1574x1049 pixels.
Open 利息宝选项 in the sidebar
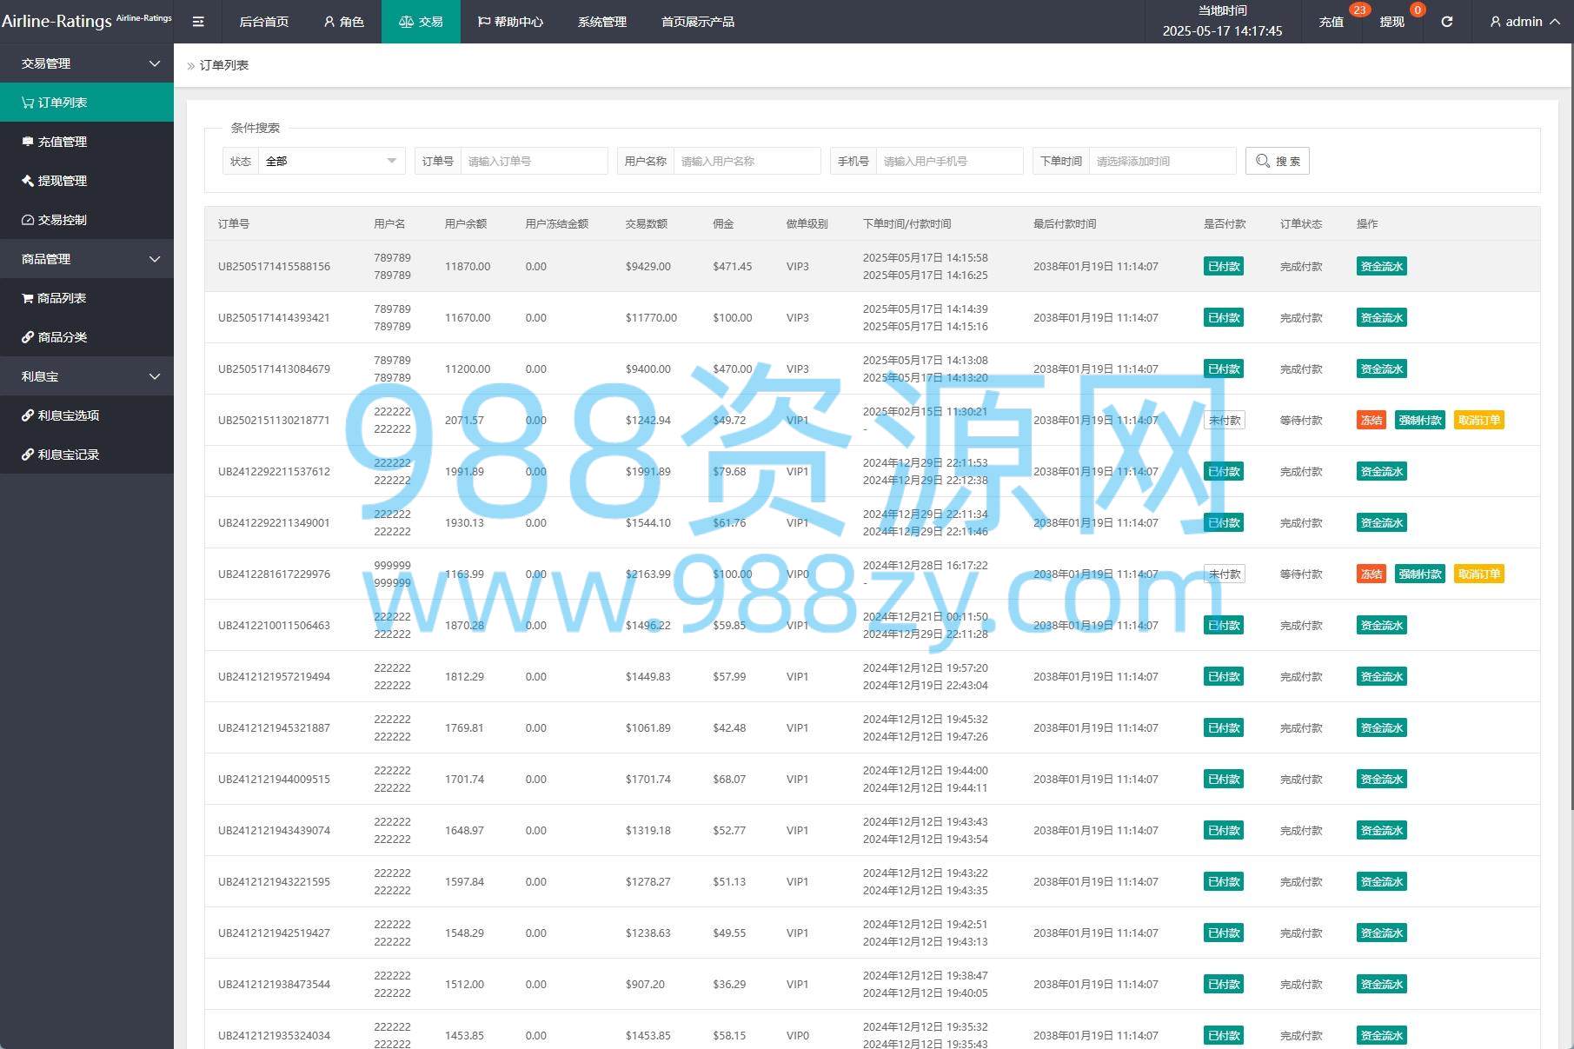87,415
